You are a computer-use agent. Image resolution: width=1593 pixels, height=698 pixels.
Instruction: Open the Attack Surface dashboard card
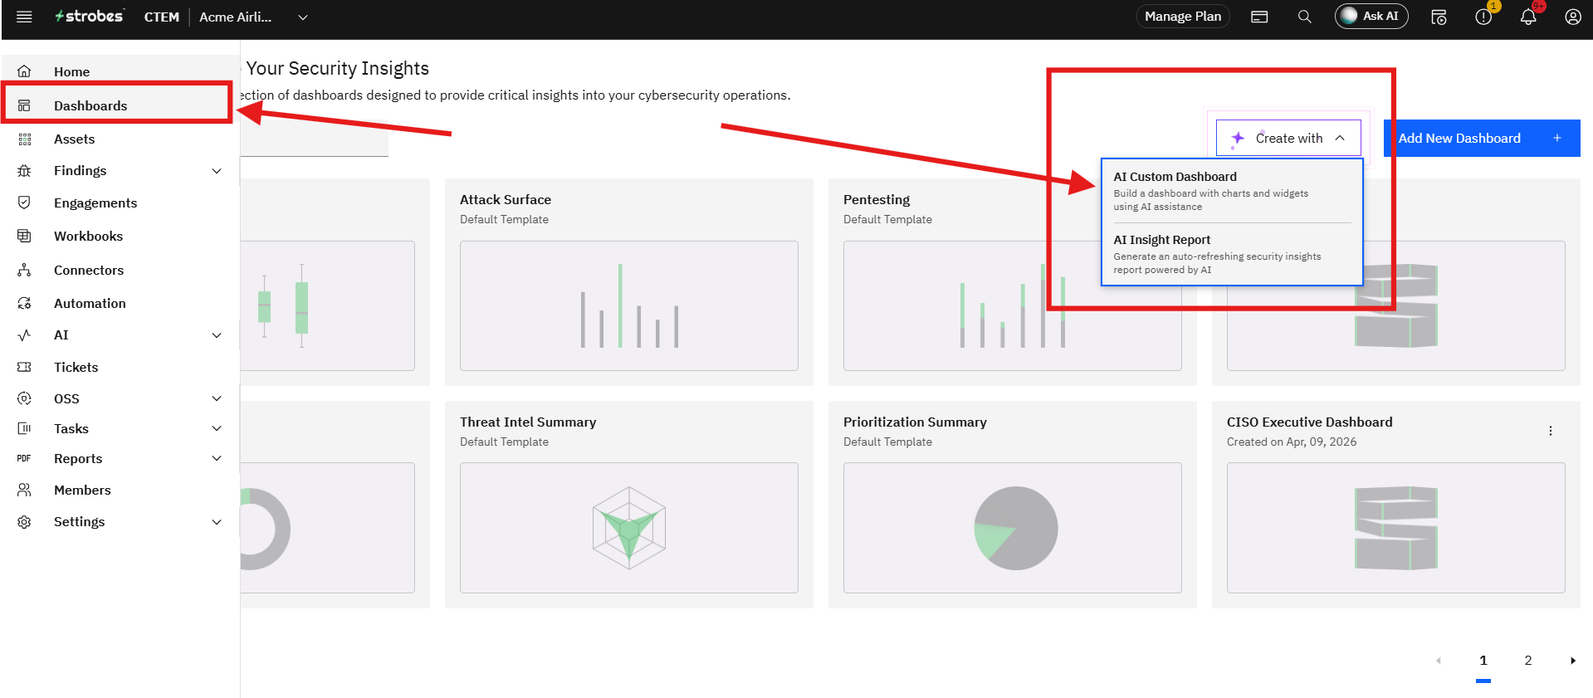(629, 282)
